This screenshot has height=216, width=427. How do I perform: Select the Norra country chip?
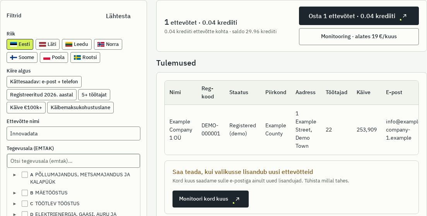click(x=108, y=44)
